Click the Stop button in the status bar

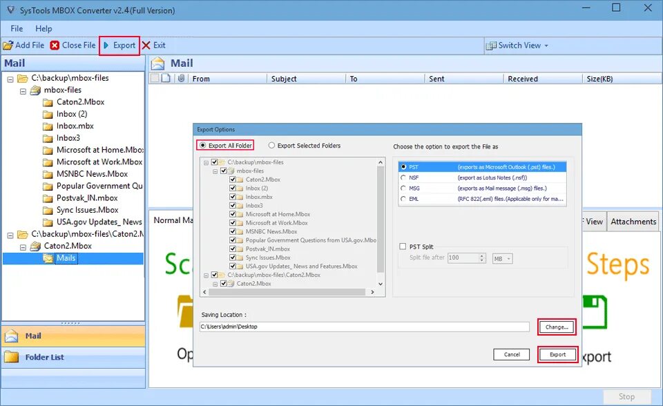(626, 397)
